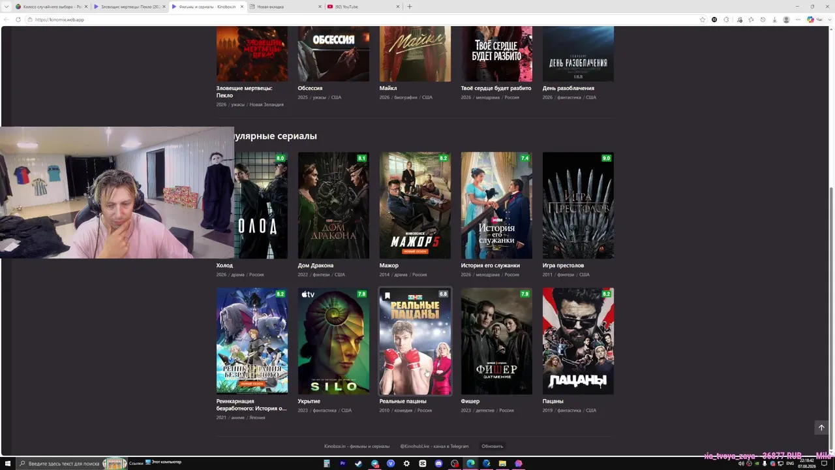Select the Фильмы и сериалы - Kinobox.in tab
835x470 pixels.
tap(207, 7)
